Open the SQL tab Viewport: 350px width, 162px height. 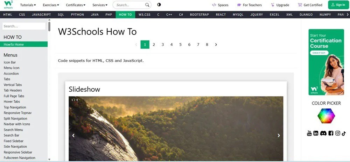[x=61, y=15]
